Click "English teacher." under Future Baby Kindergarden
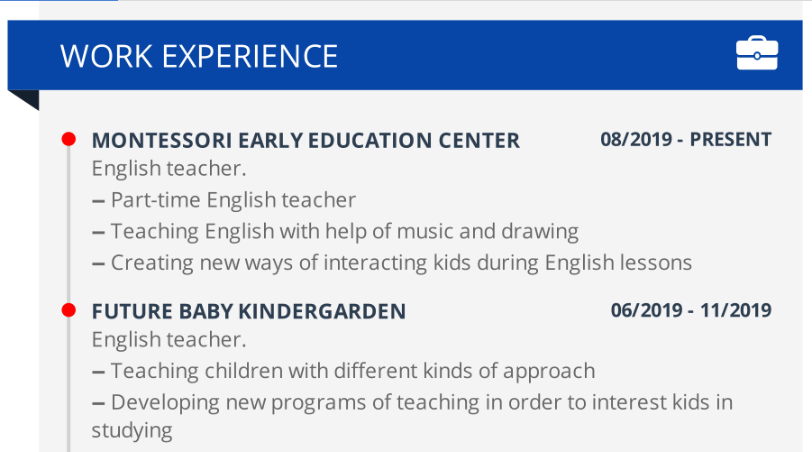 [169, 340]
